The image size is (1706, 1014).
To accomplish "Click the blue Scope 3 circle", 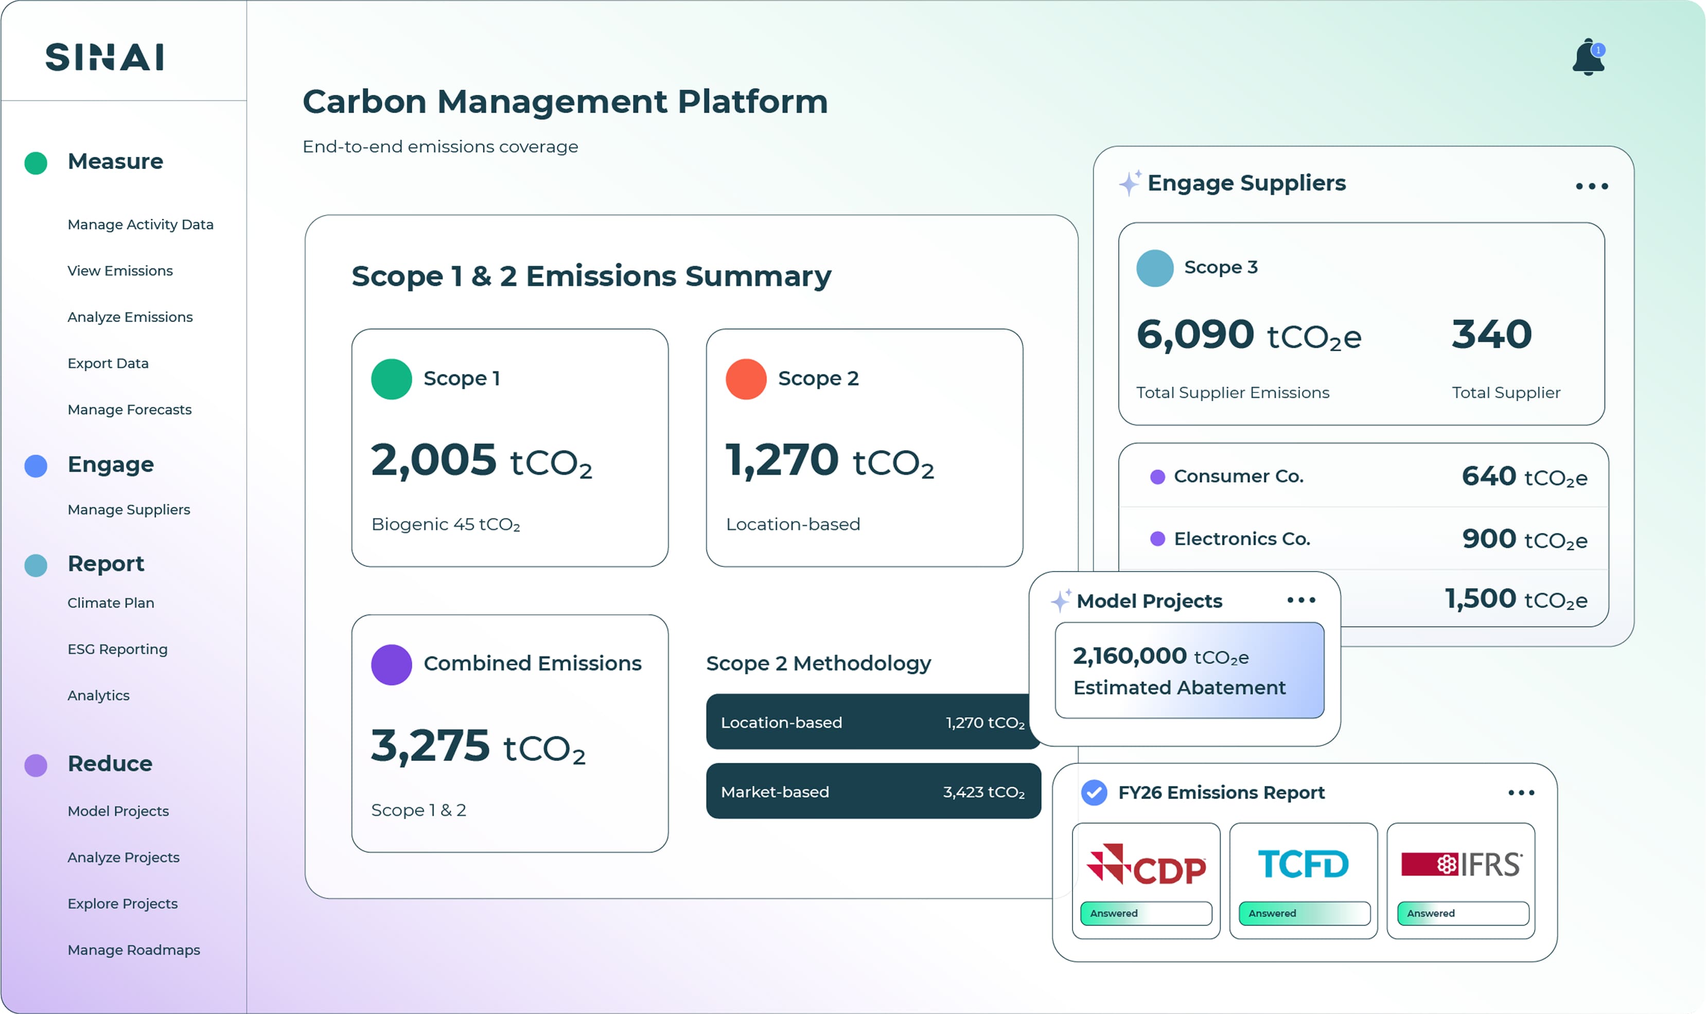I will 1155,269.
